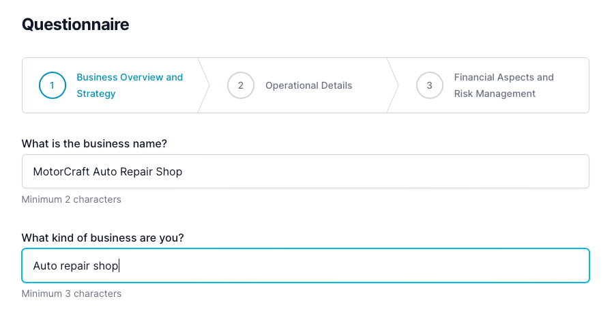Click the Minimum 2 characters hint

72,200
